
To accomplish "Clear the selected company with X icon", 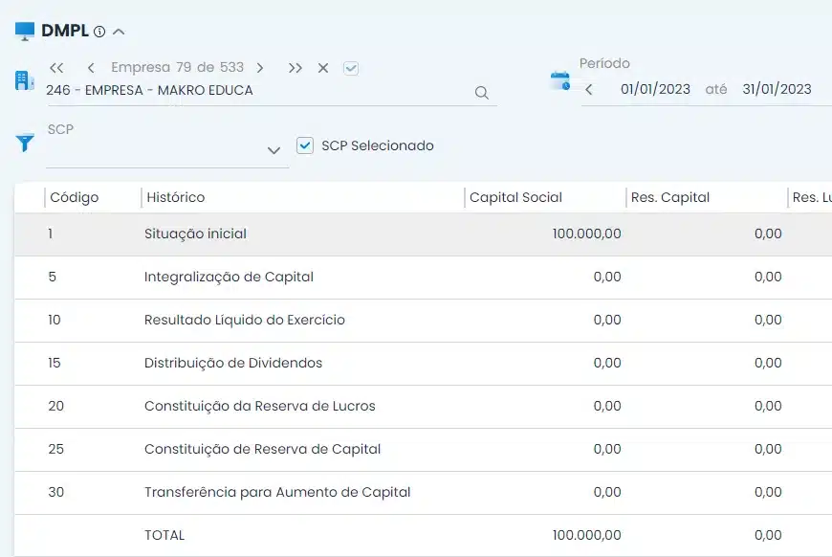I will [x=322, y=68].
